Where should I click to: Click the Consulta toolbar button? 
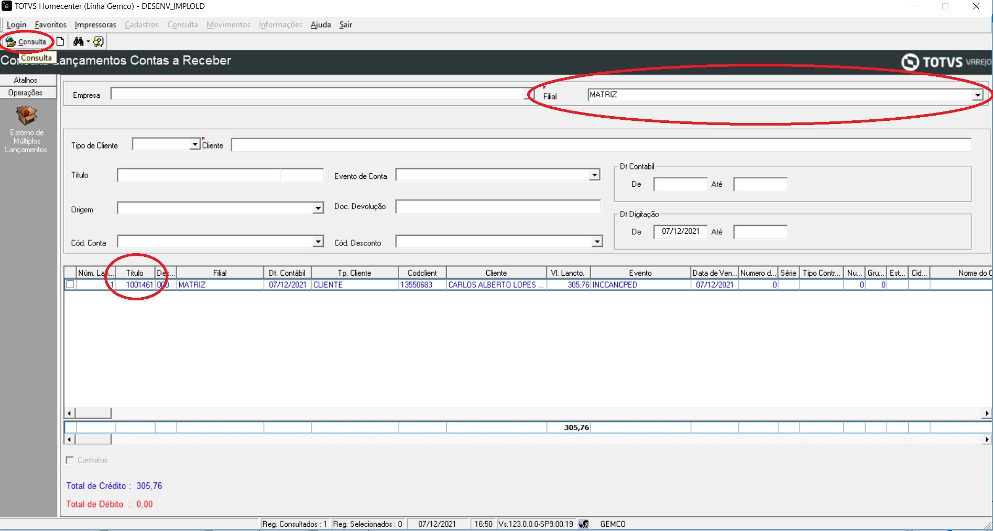click(x=26, y=42)
